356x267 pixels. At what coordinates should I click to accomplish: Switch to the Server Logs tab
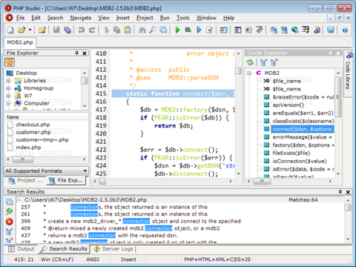(x=114, y=249)
